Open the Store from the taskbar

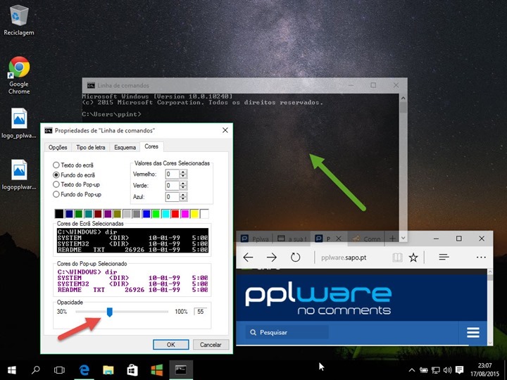pyautogui.click(x=132, y=370)
